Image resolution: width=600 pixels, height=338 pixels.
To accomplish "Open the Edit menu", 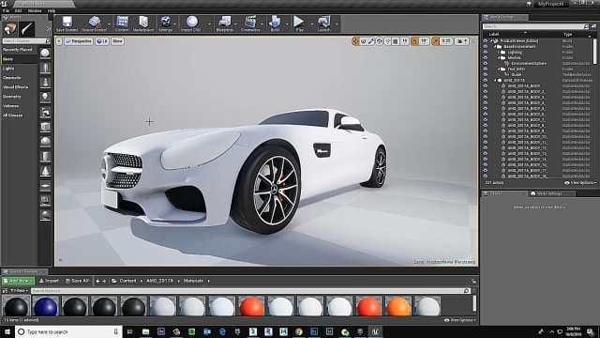I will (x=18, y=10).
